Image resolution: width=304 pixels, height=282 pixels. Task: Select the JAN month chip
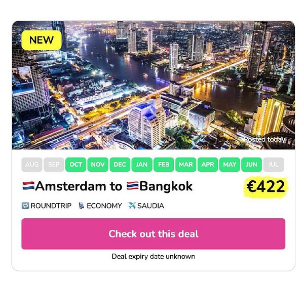pyautogui.click(x=142, y=165)
